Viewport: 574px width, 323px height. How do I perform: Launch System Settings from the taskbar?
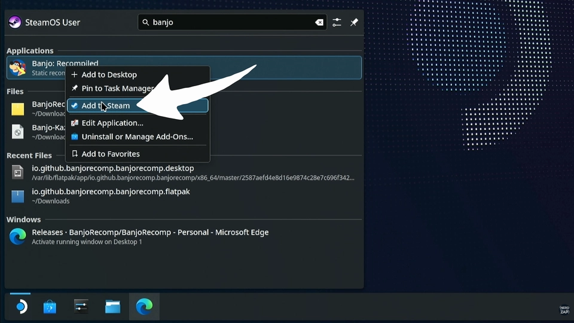click(81, 307)
